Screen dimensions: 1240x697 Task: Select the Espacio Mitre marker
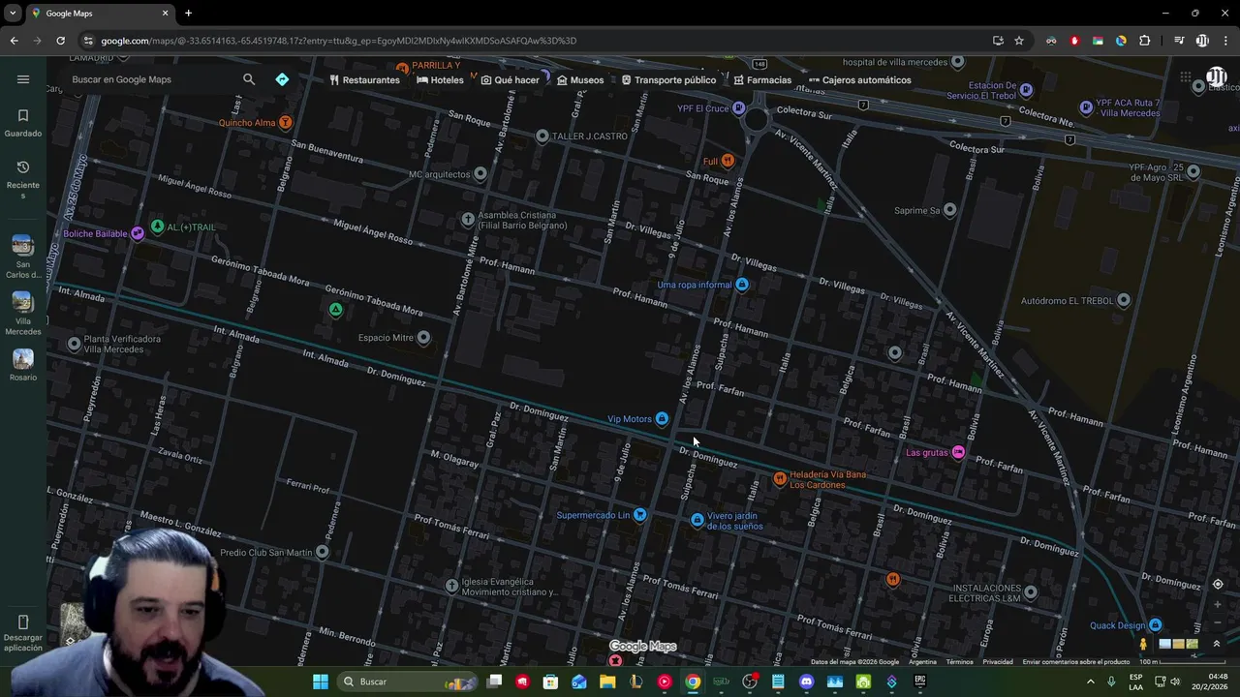click(423, 337)
